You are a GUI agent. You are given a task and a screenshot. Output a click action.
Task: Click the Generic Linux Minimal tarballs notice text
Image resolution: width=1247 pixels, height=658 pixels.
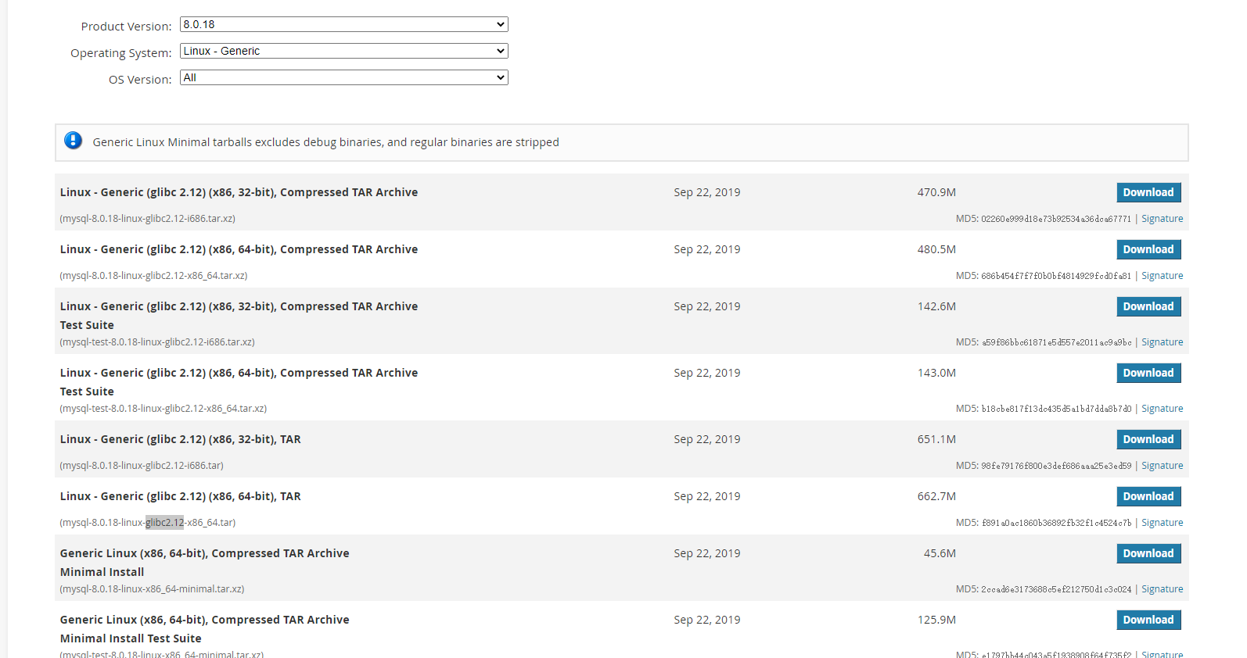pyautogui.click(x=325, y=142)
